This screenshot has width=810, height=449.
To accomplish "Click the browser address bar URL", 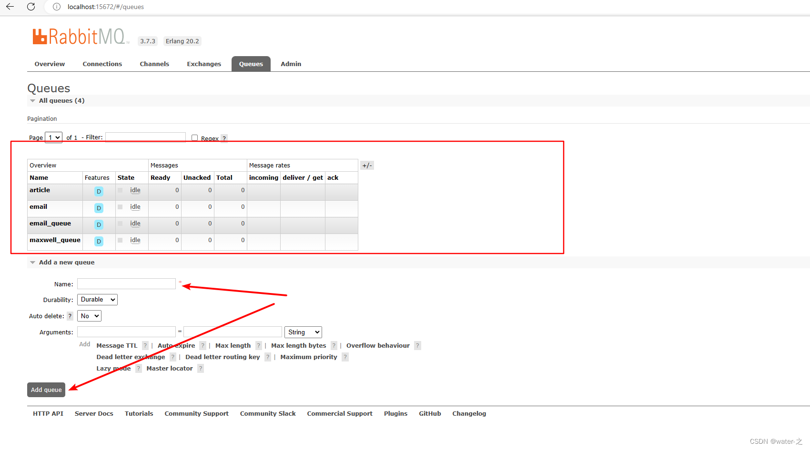I will (106, 7).
